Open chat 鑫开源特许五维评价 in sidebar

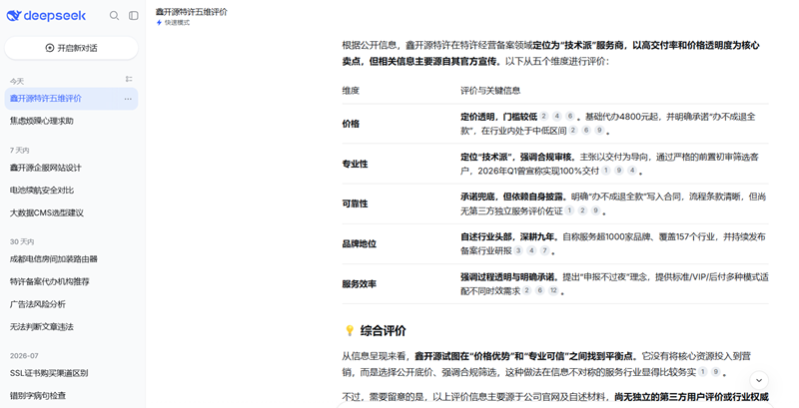point(71,99)
